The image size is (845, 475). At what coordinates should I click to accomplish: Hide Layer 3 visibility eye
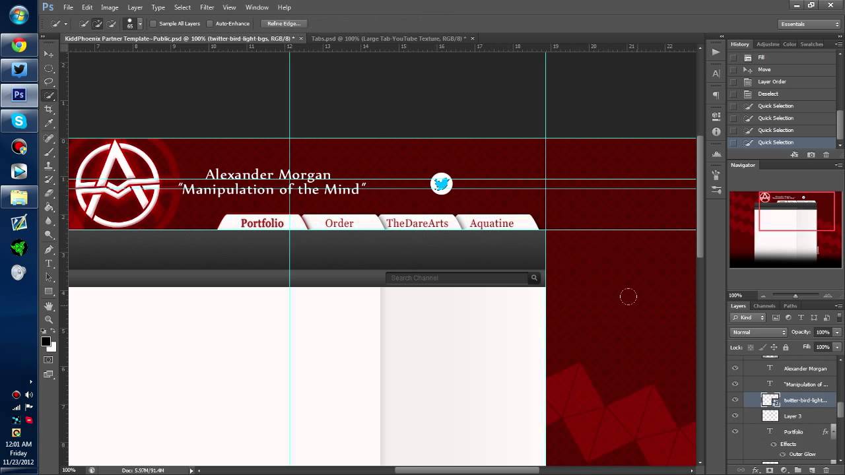pyautogui.click(x=735, y=416)
